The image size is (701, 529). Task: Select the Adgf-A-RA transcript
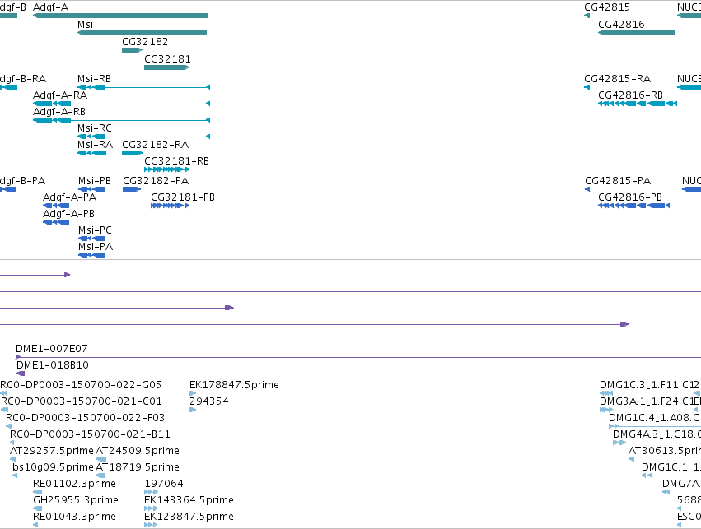[x=122, y=104]
